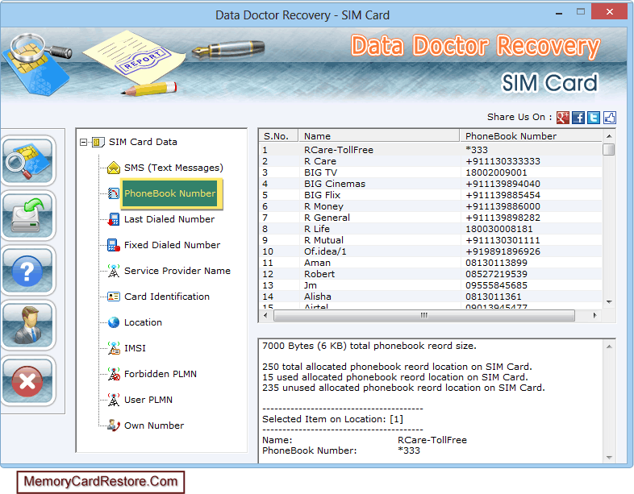Select the BIG TV contact row
The width and height of the screenshot is (634, 494).
point(430,172)
